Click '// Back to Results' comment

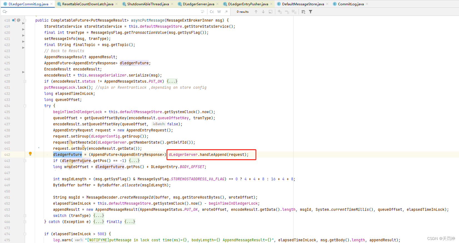click(x=64, y=51)
